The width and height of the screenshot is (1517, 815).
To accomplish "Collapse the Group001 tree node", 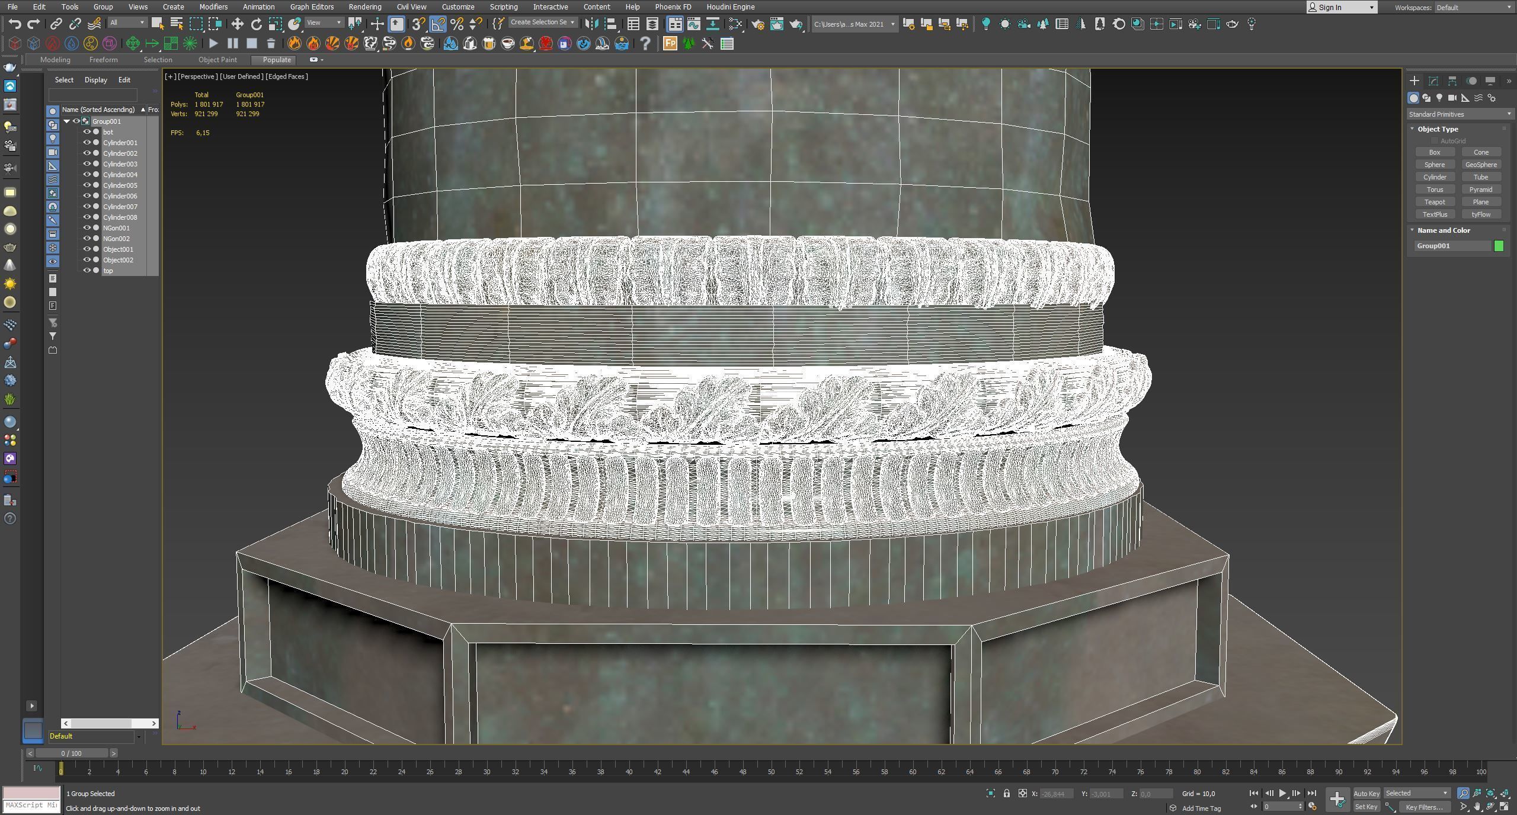I will click(67, 121).
